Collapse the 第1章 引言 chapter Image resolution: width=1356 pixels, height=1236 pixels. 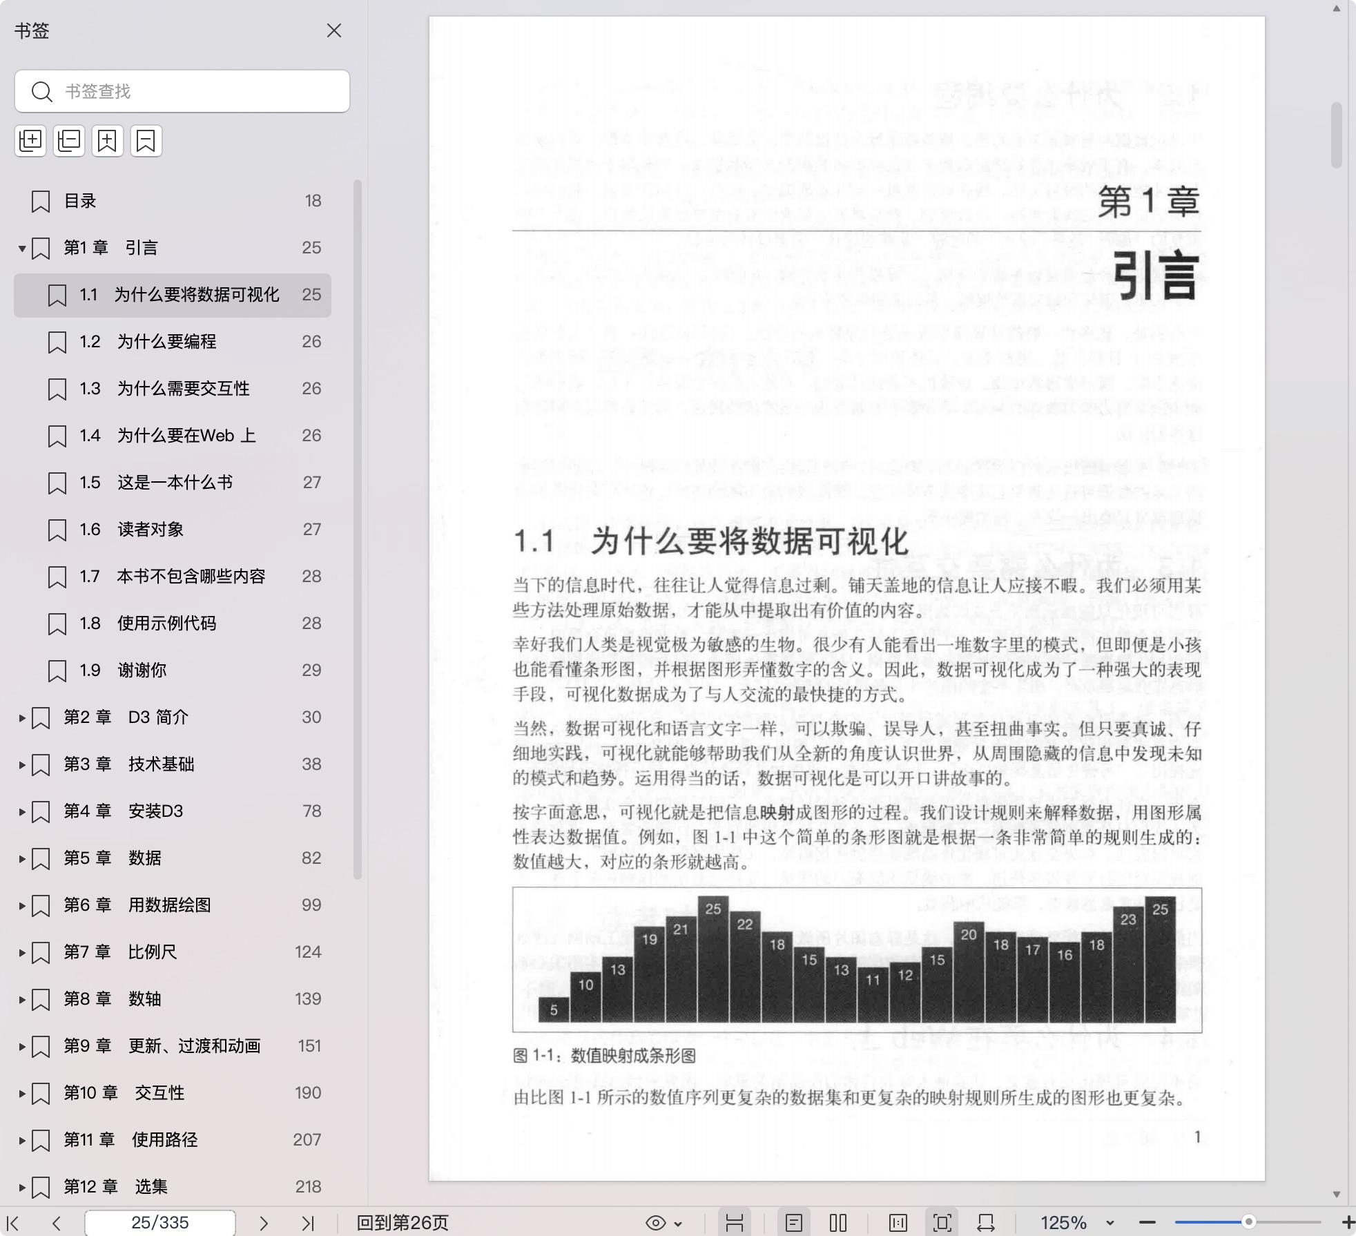tap(22, 248)
